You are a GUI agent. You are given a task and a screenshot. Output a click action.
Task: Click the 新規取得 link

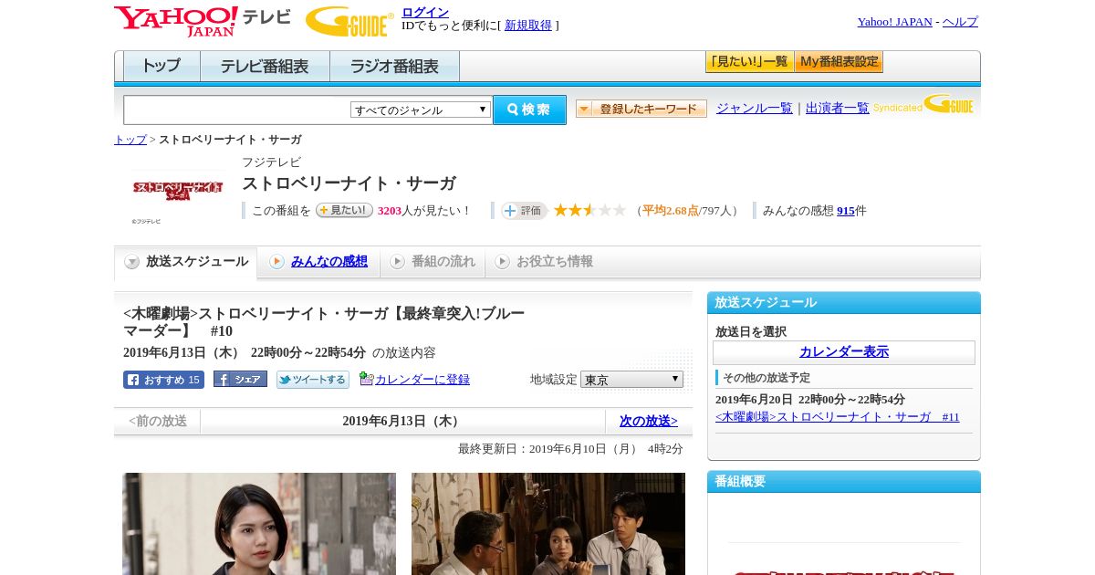point(528,26)
